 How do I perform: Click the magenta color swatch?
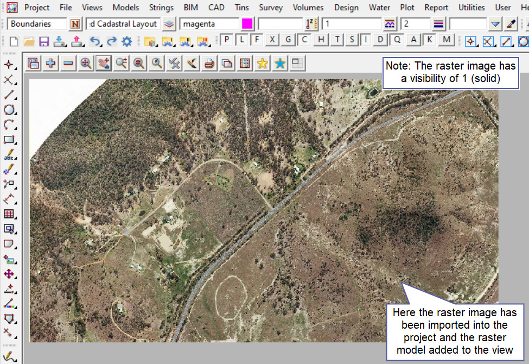pyautogui.click(x=247, y=24)
